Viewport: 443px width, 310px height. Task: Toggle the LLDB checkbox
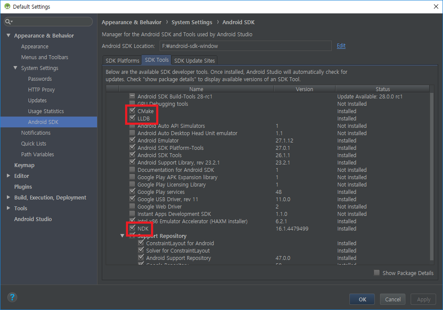[x=132, y=118]
